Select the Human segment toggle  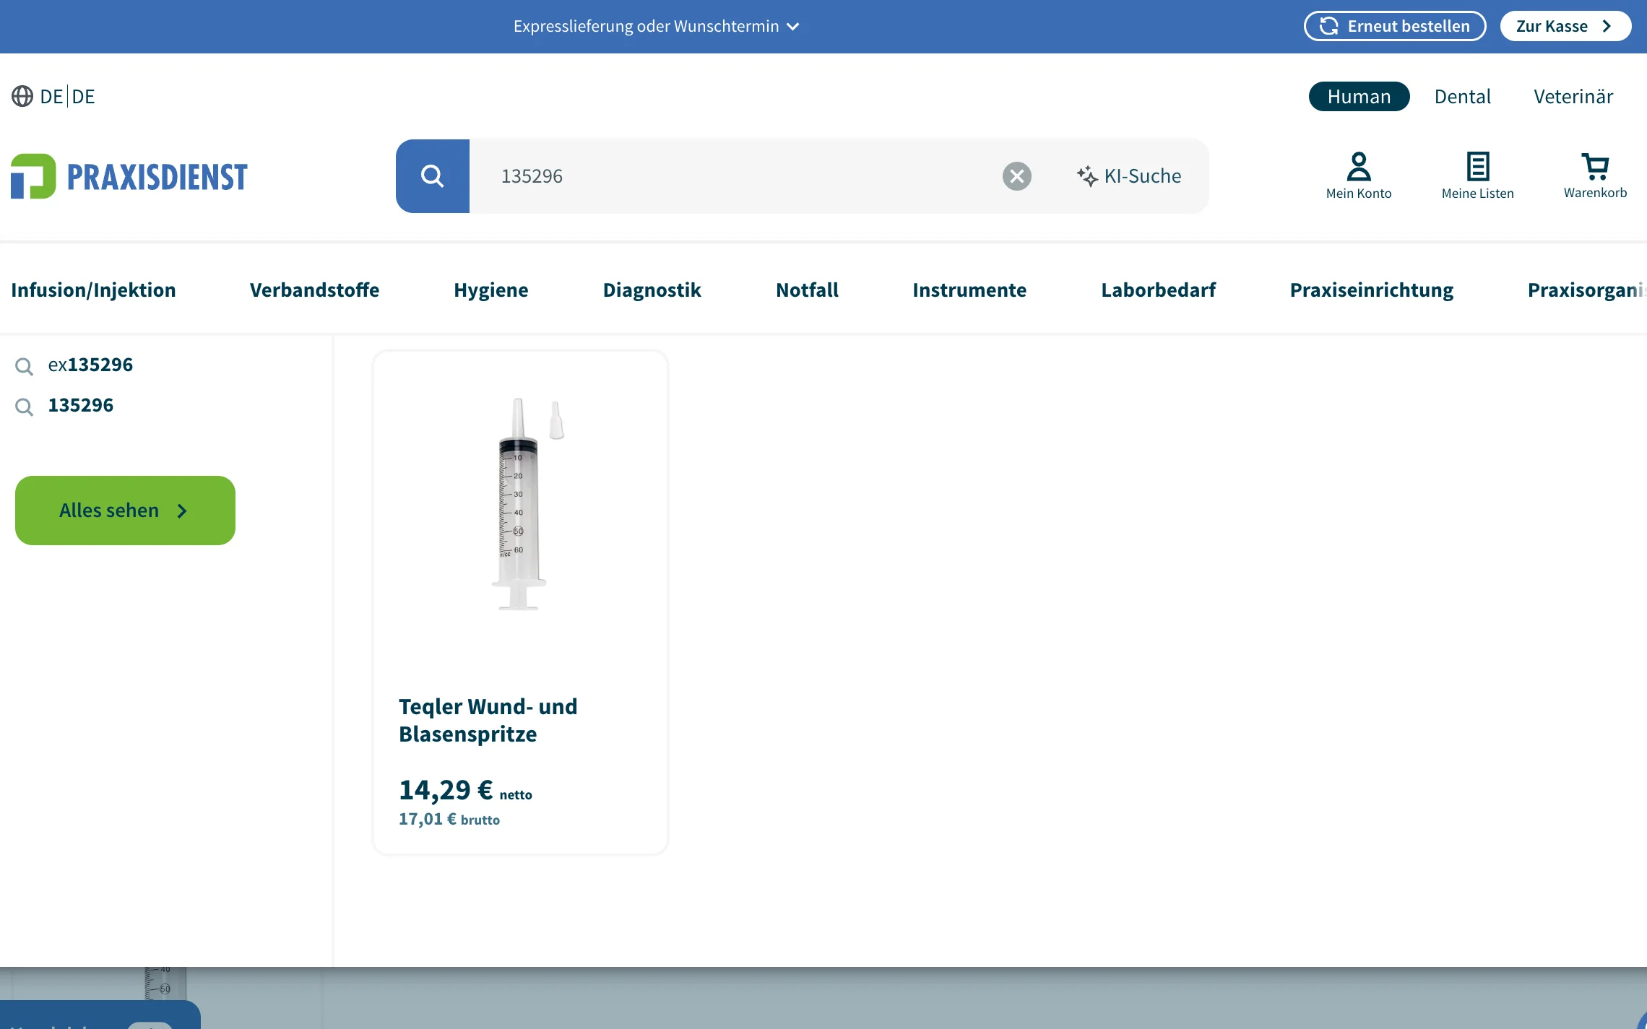point(1359,96)
